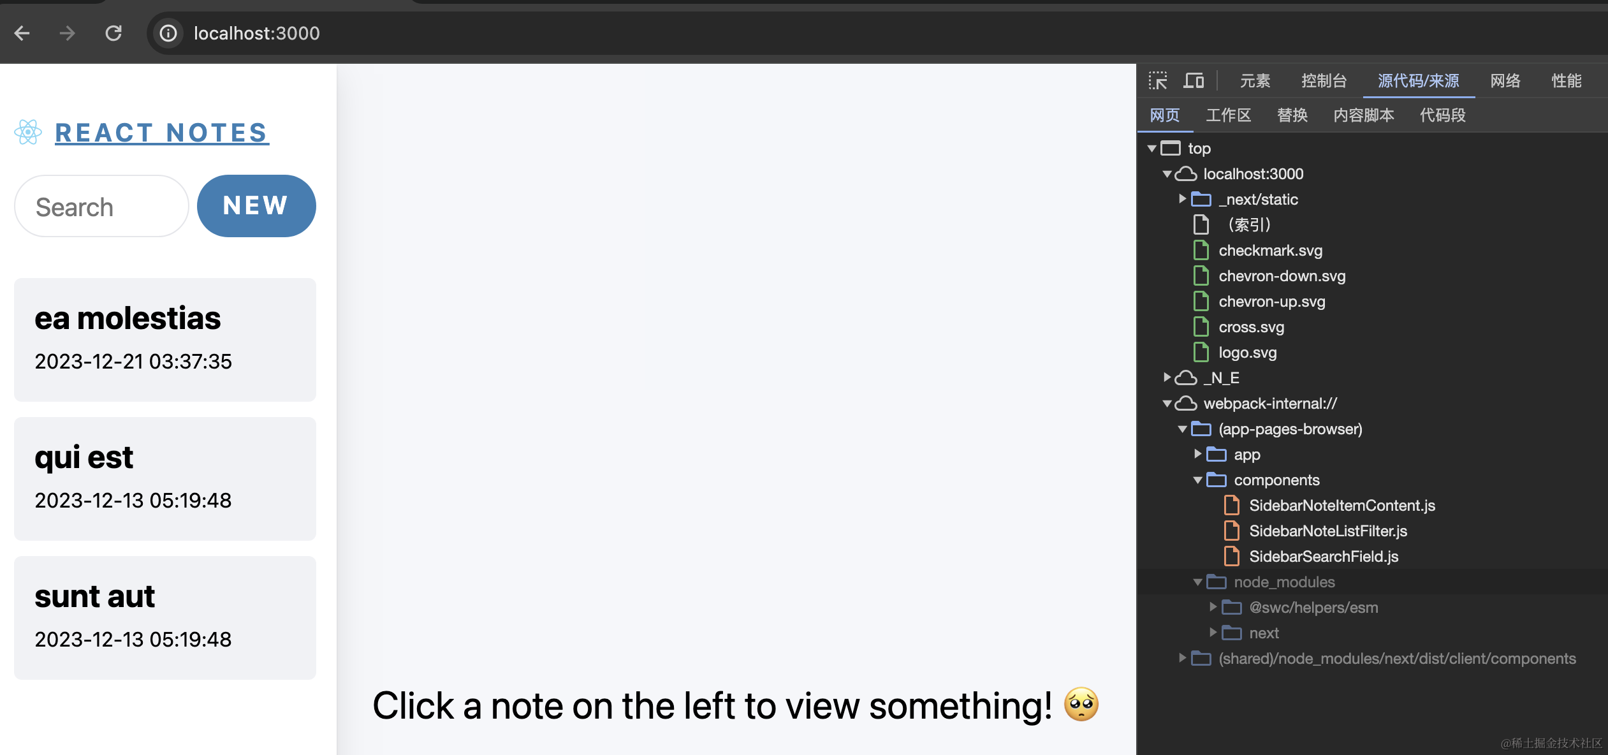Click the React logo icon

click(28, 132)
